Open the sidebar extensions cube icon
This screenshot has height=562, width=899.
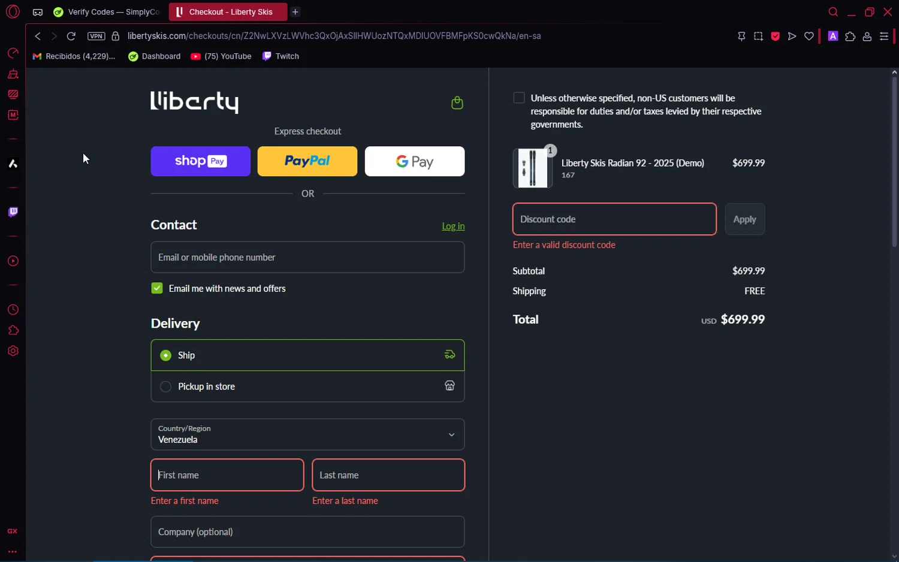click(x=13, y=331)
